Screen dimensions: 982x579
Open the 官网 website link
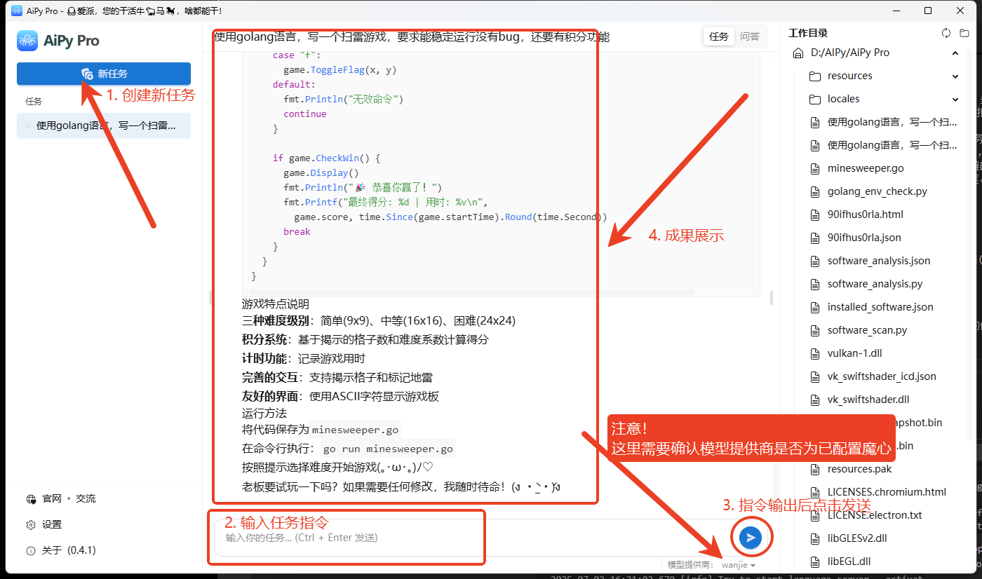click(51, 498)
